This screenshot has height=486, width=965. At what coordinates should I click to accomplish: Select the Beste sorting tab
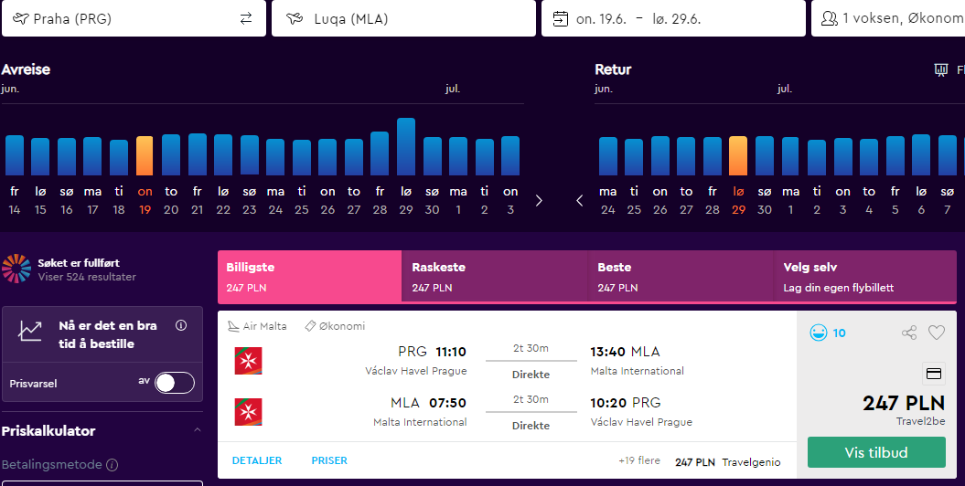(x=681, y=277)
